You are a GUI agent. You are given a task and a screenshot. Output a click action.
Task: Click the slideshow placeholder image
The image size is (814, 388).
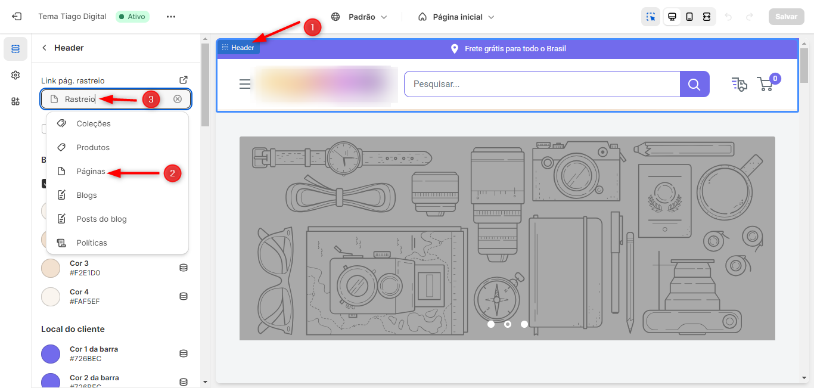click(507, 238)
